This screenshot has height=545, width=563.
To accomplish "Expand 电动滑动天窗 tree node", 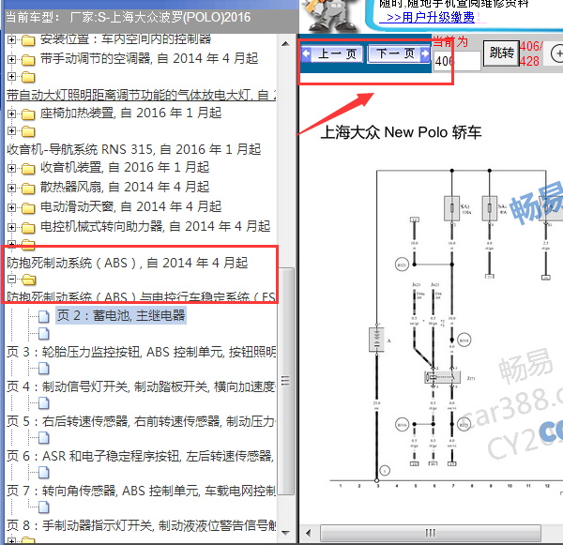I will [11, 207].
